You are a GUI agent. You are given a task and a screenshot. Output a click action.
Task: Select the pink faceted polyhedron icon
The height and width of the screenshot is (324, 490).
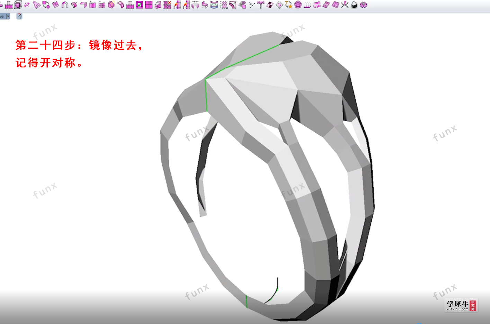[x=111, y=5]
